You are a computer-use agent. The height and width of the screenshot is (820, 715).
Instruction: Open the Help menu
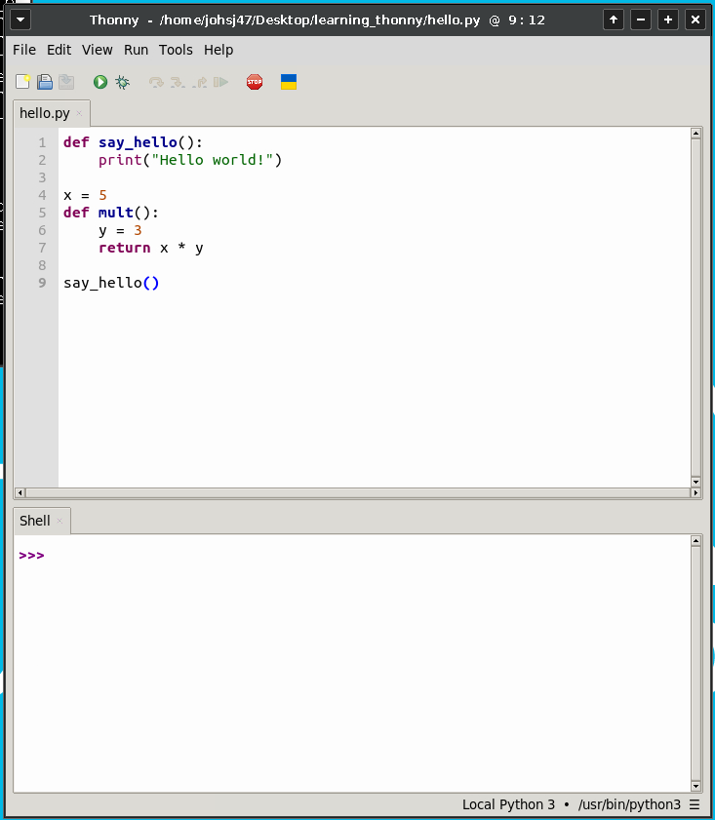click(x=218, y=50)
